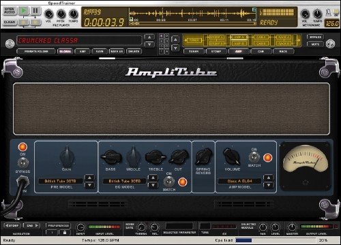The width and height of the screenshot is (341, 245).
Task: Switch to the Tuner tab
Action: (194, 52)
